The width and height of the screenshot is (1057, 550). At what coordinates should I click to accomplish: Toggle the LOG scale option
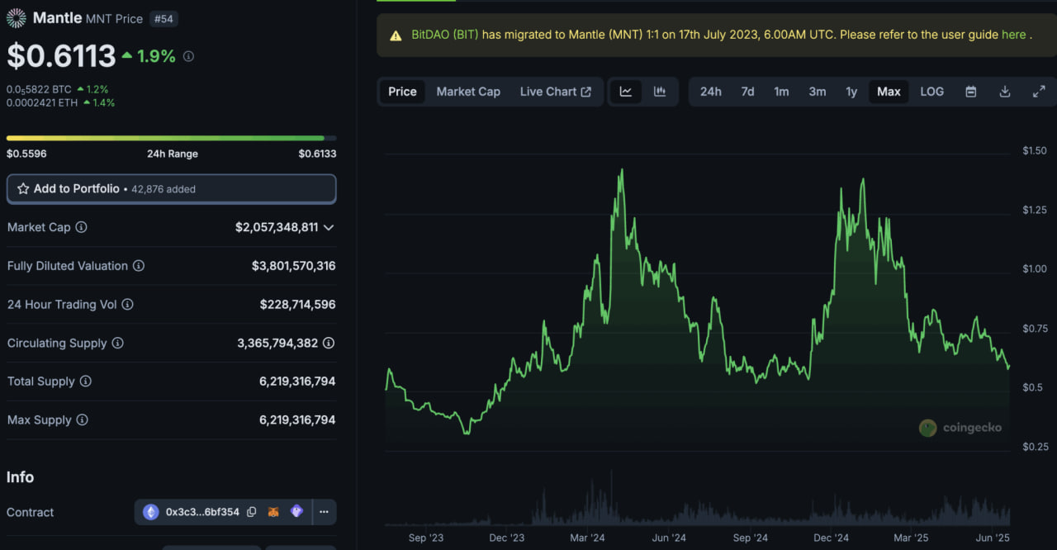pos(931,92)
